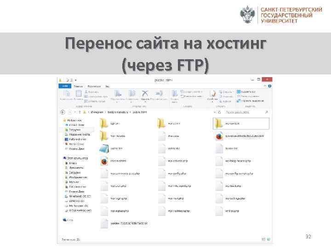Open the blue File tab

click(65, 86)
